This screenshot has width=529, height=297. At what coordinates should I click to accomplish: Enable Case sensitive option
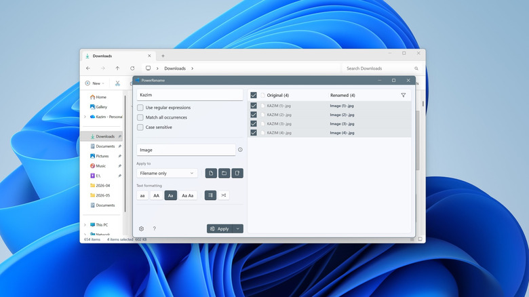[140, 127]
